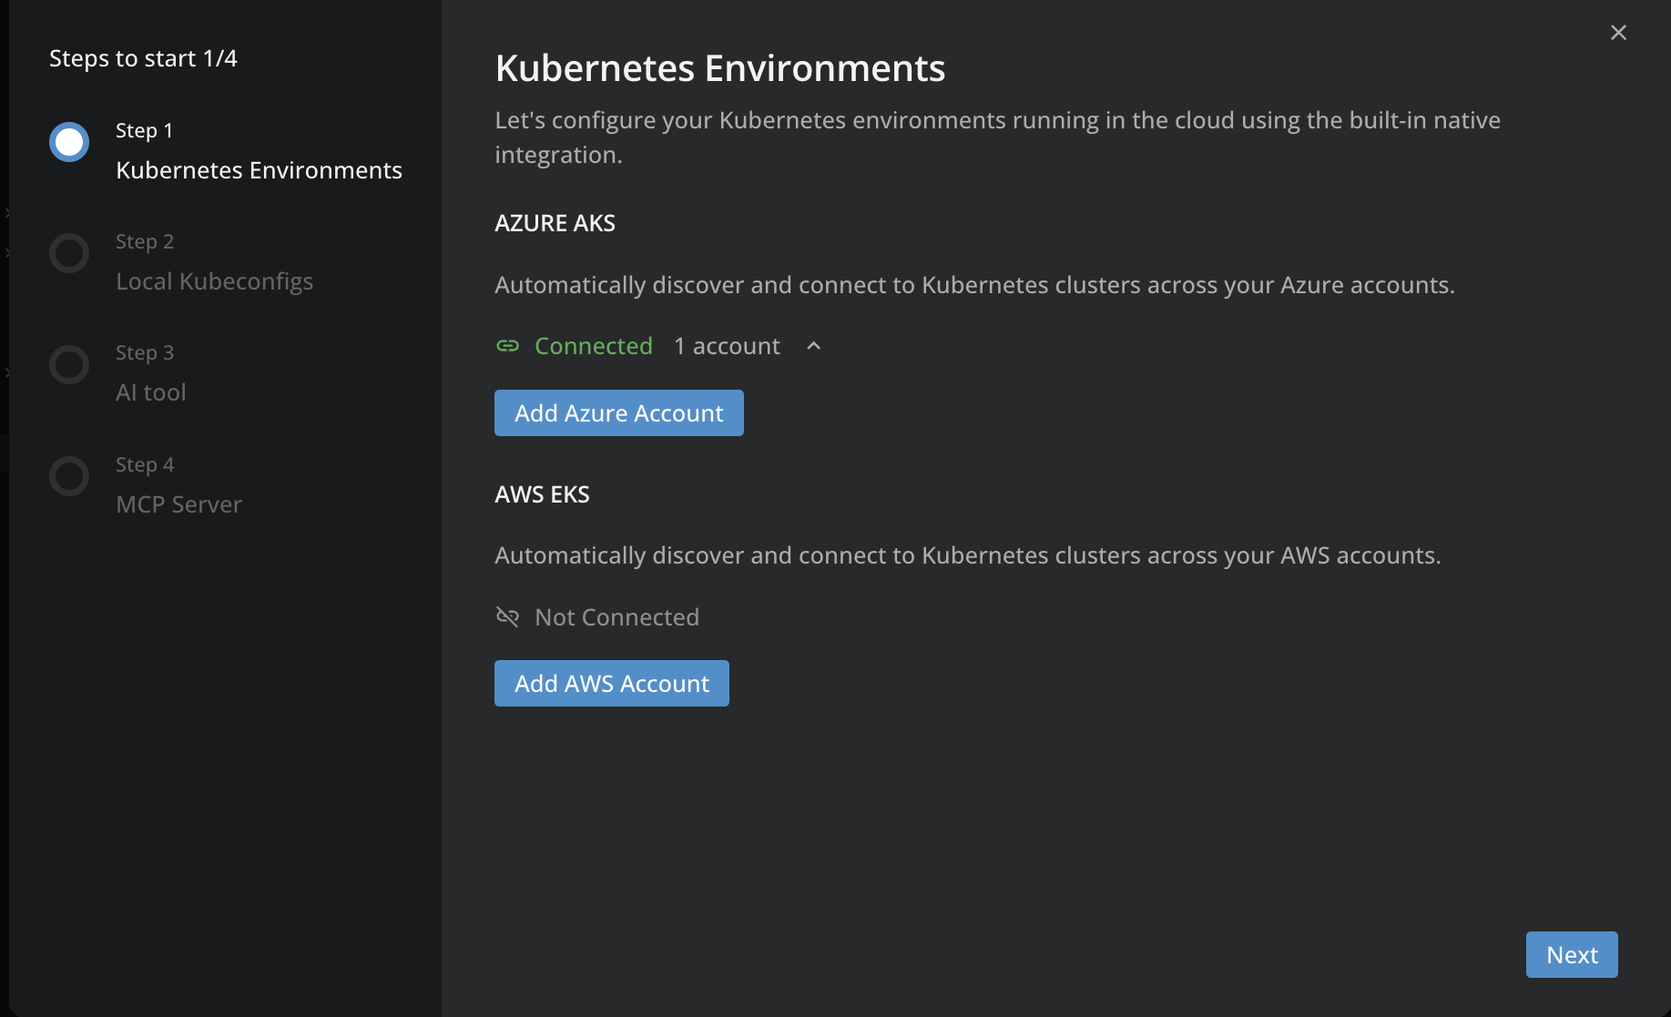Go to AI tool step
Screen dimensions: 1671x1017
point(151,392)
